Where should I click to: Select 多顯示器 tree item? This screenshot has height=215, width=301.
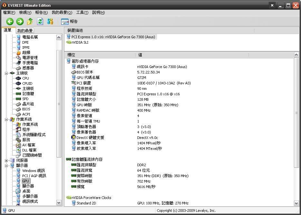coord(30,196)
